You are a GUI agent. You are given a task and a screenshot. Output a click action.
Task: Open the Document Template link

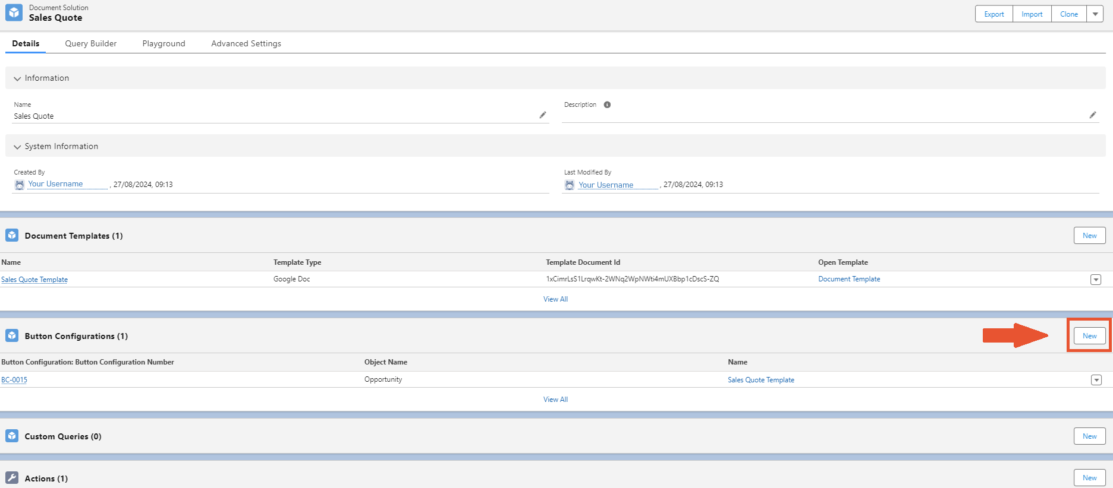[x=848, y=279]
